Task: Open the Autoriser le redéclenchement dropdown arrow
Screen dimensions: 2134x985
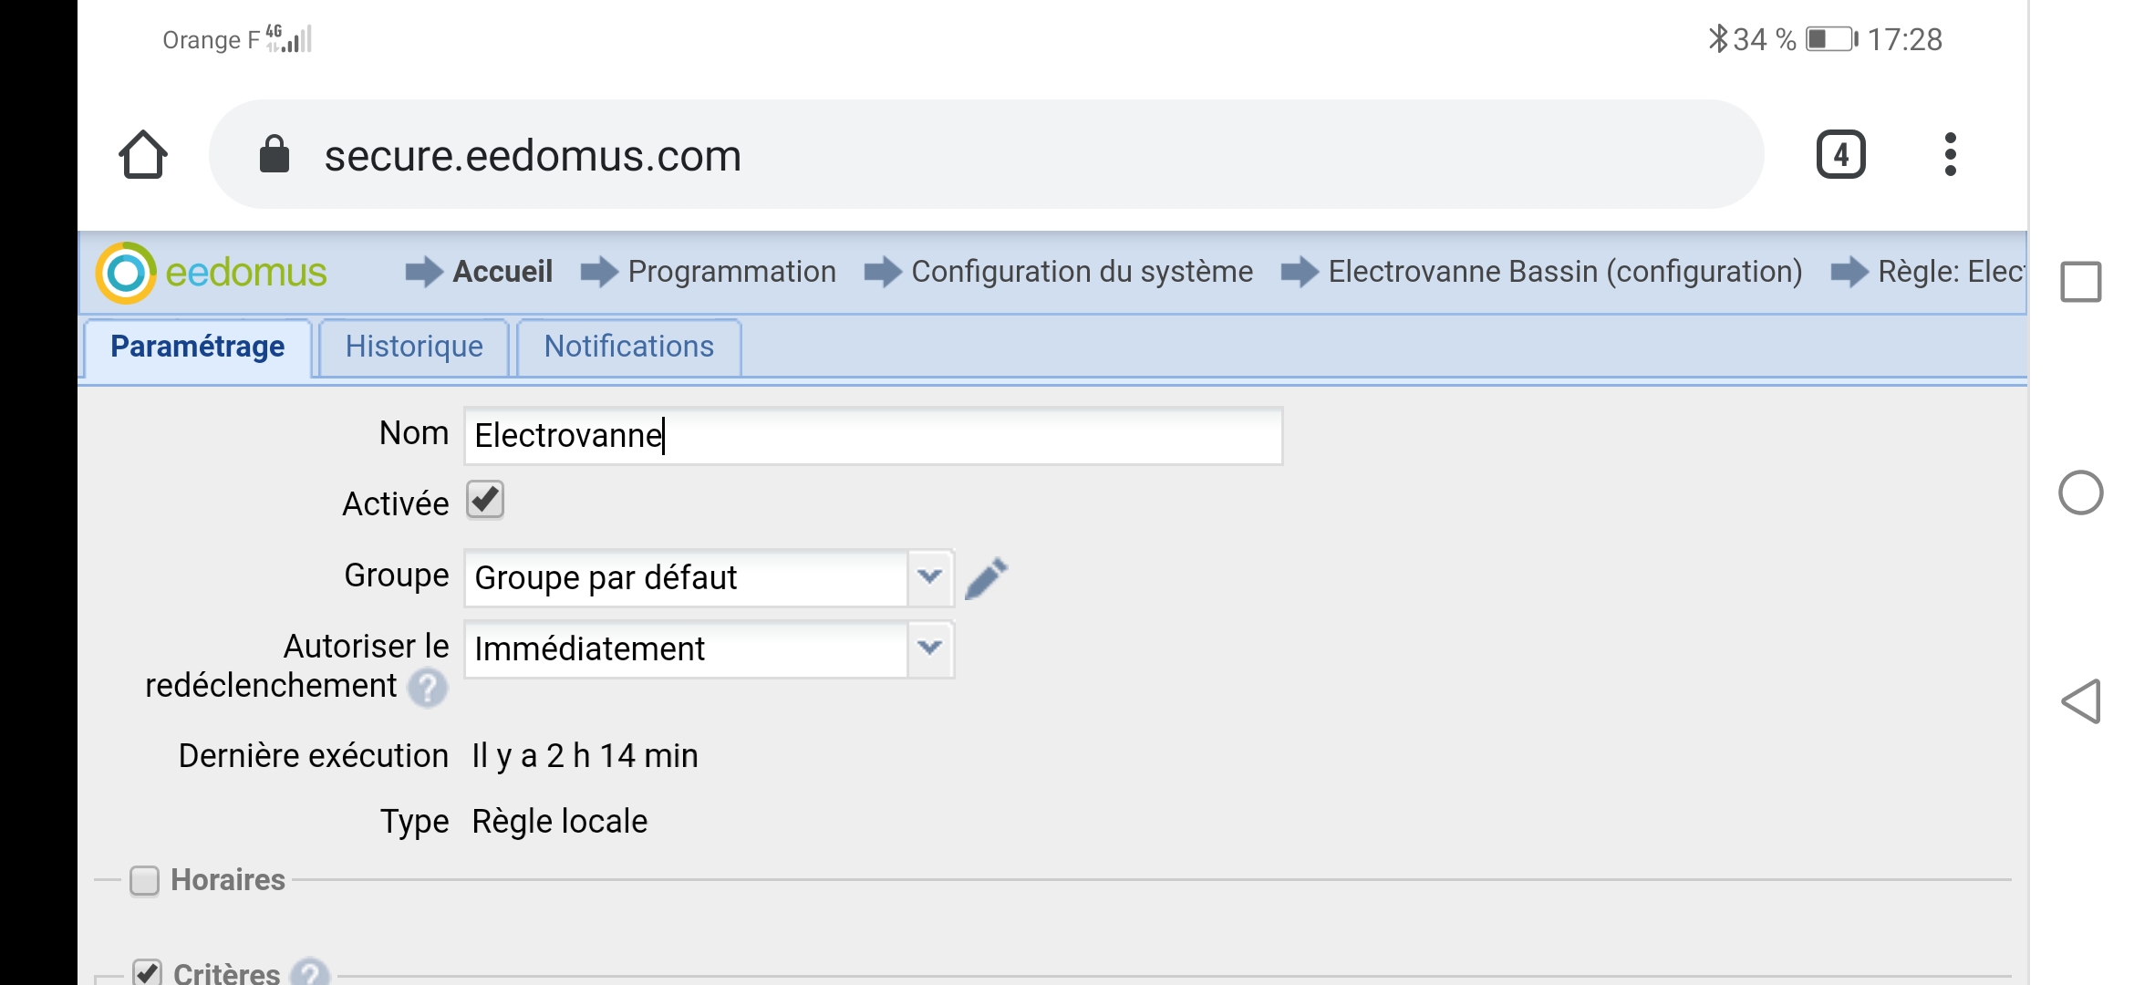Action: pos(929,648)
